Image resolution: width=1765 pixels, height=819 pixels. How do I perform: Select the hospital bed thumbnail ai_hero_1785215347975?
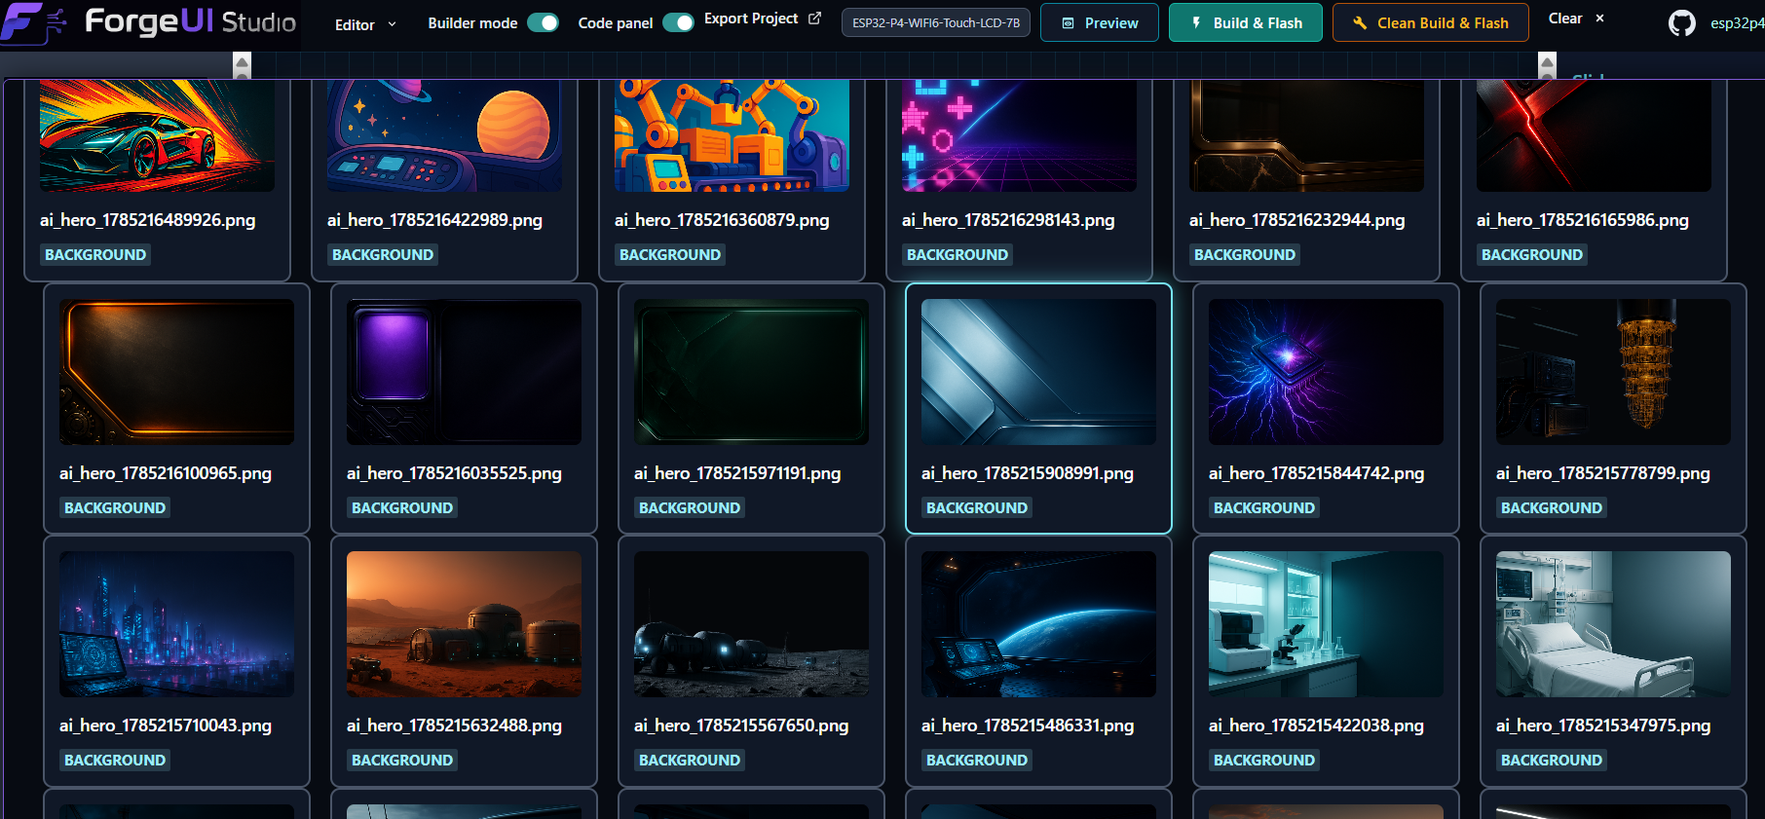pyautogui.click(x=1613, y=624)
